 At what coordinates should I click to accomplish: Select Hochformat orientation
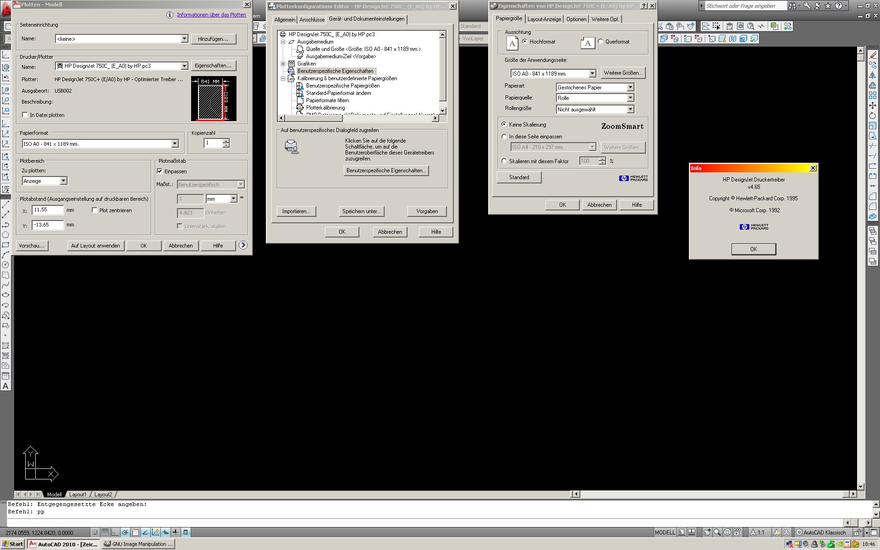coord(525,41)
